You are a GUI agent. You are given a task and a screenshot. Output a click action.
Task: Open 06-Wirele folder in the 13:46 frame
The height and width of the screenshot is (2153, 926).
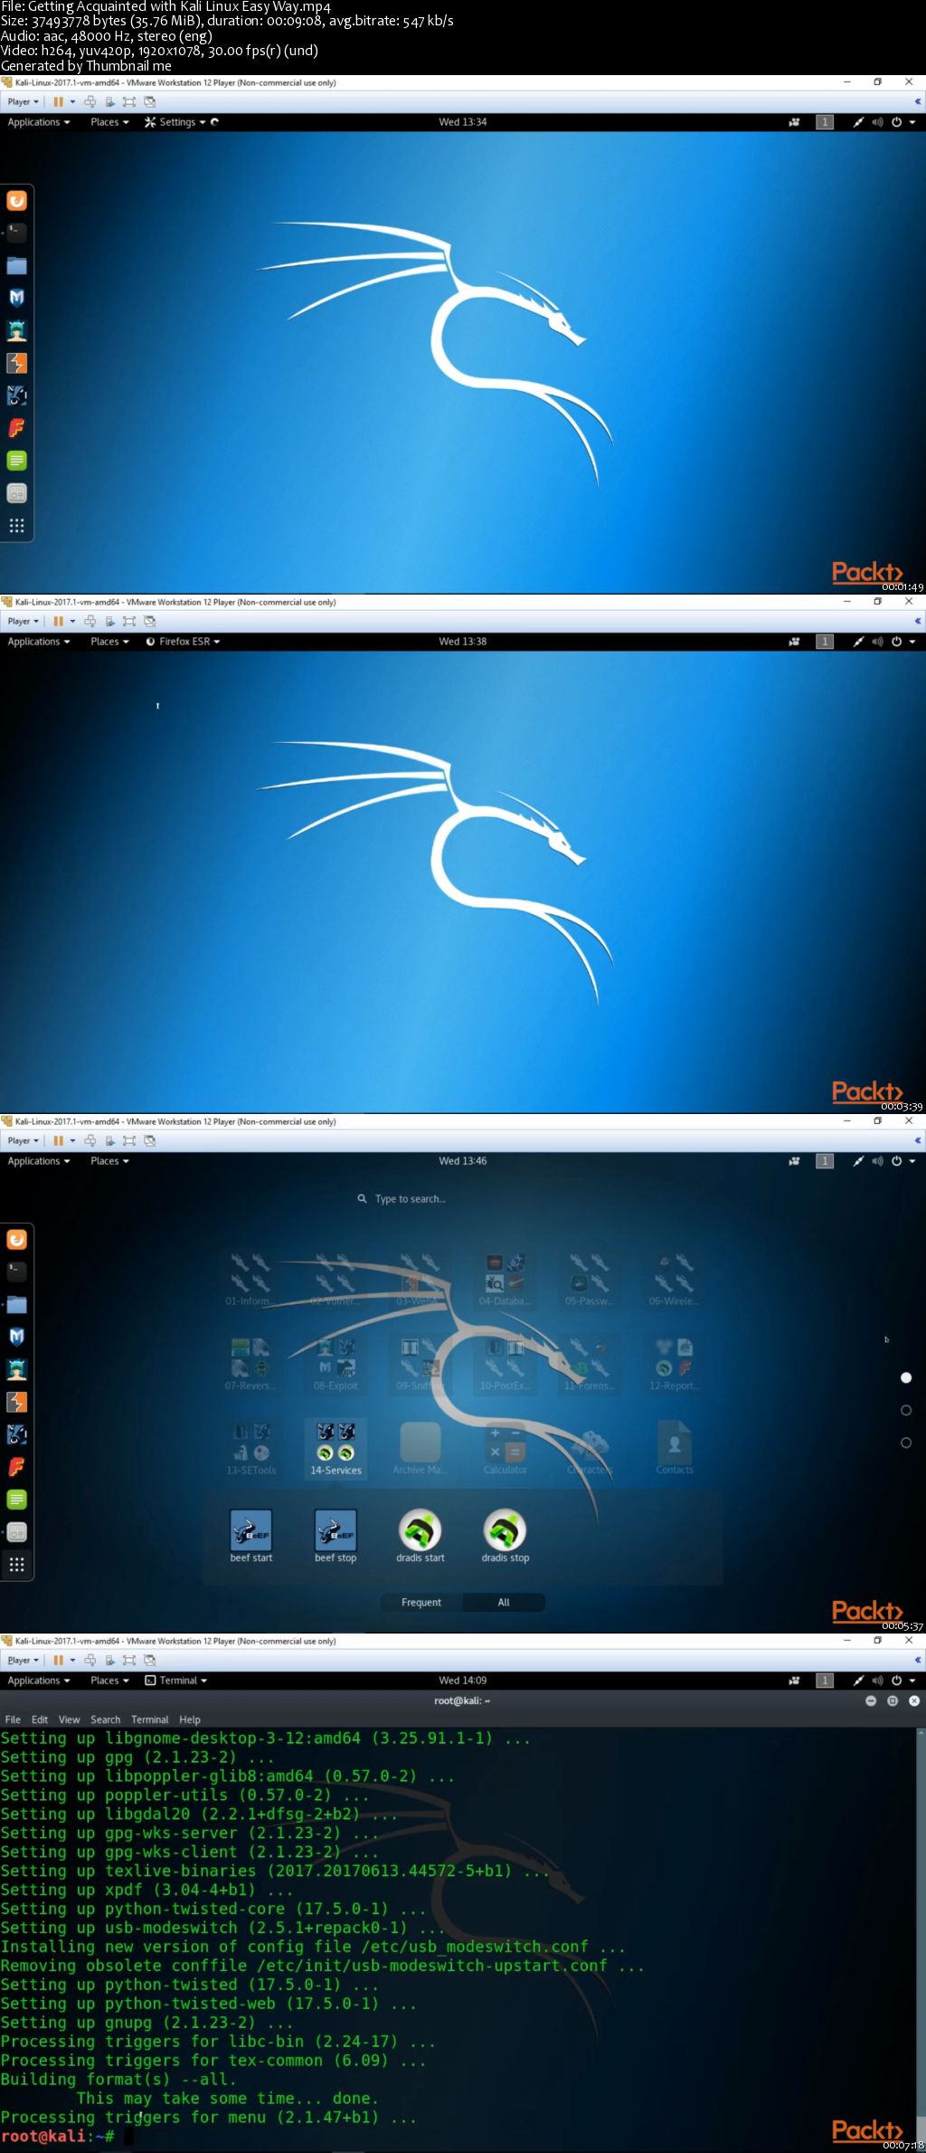(675, 1280)
